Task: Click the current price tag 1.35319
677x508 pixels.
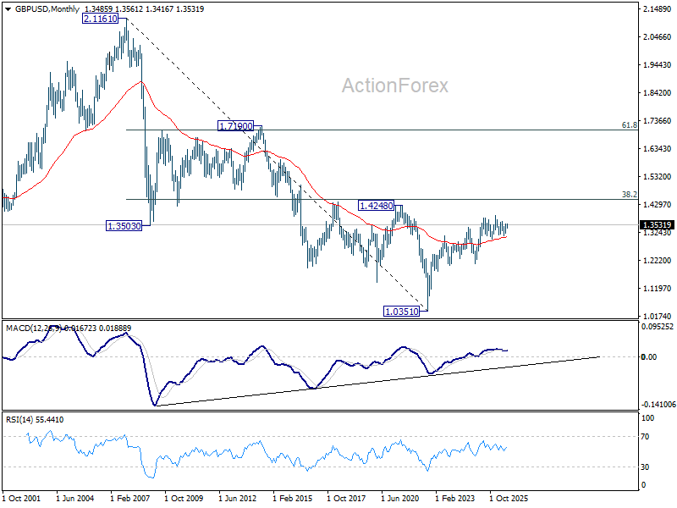Action: click(x=657, y=225)
